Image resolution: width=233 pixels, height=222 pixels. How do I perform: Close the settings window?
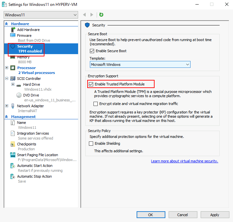point(227,5)
